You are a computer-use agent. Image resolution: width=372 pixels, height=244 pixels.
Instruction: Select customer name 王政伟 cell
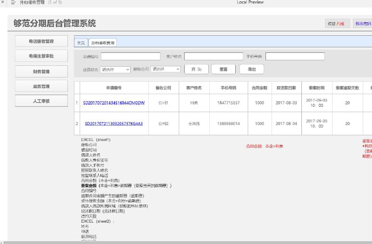[194, 123]
